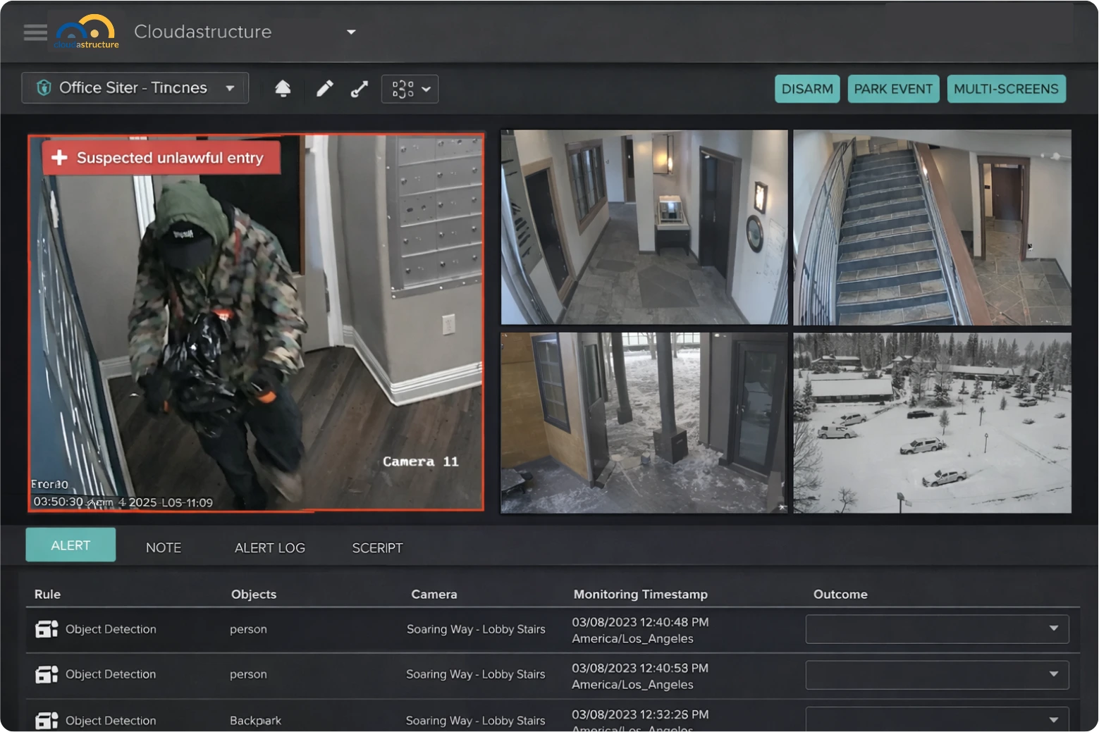The image size is (1099, 732).
Task: Select the staircase camera thumbnail
Action: pos(932,227)
